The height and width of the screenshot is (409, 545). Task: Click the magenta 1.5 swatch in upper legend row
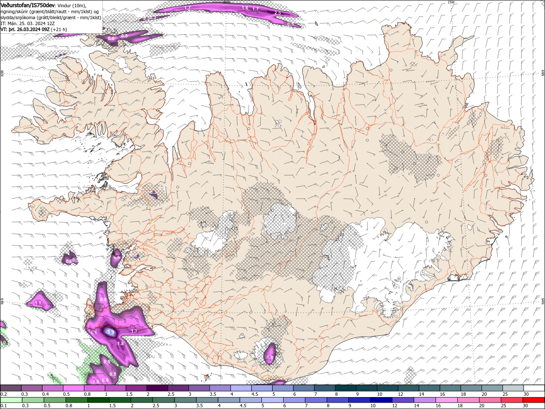pyautogui.click(x=136, y=388)
